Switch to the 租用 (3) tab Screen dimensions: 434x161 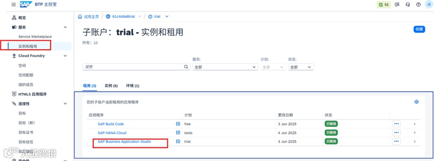click(90, 86)
